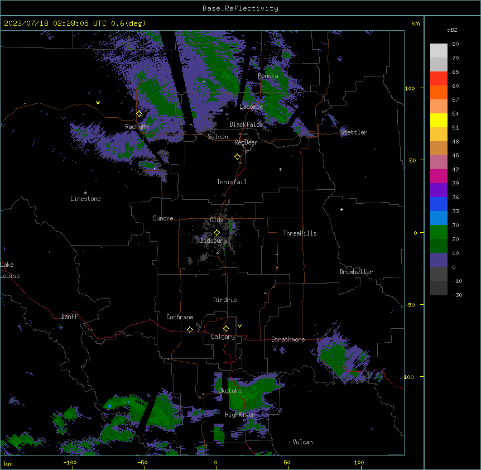Click the Banff label
481x470 pixels.
point(69,316)
